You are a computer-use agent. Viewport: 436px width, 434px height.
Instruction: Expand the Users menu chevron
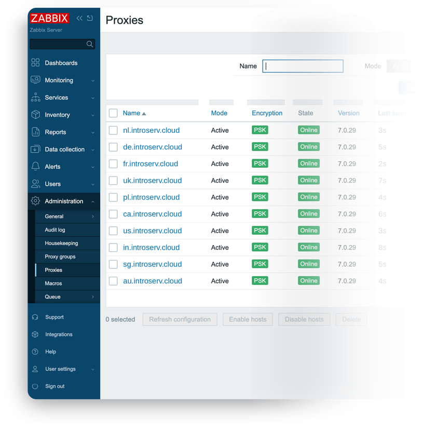point(93,184)
